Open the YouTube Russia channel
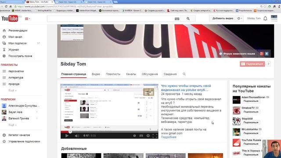281x158 pixels. coord(251,140)
